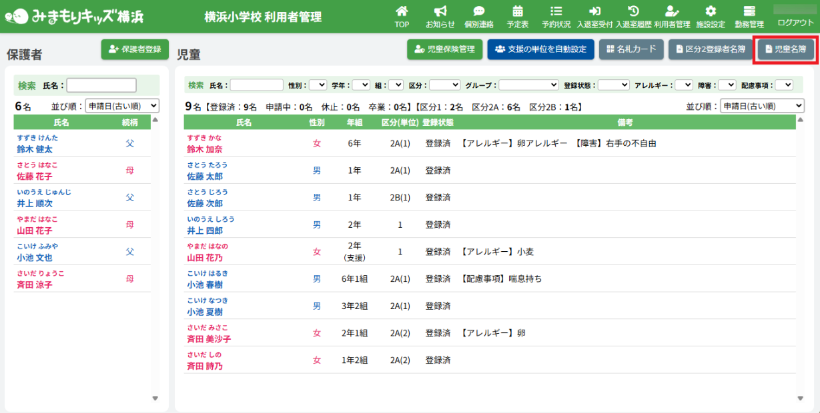Image resolution: width=820 pixels, height=413 pixels.
Task: Open the グループ filter dropdown
Action: (x=528, y=85)
